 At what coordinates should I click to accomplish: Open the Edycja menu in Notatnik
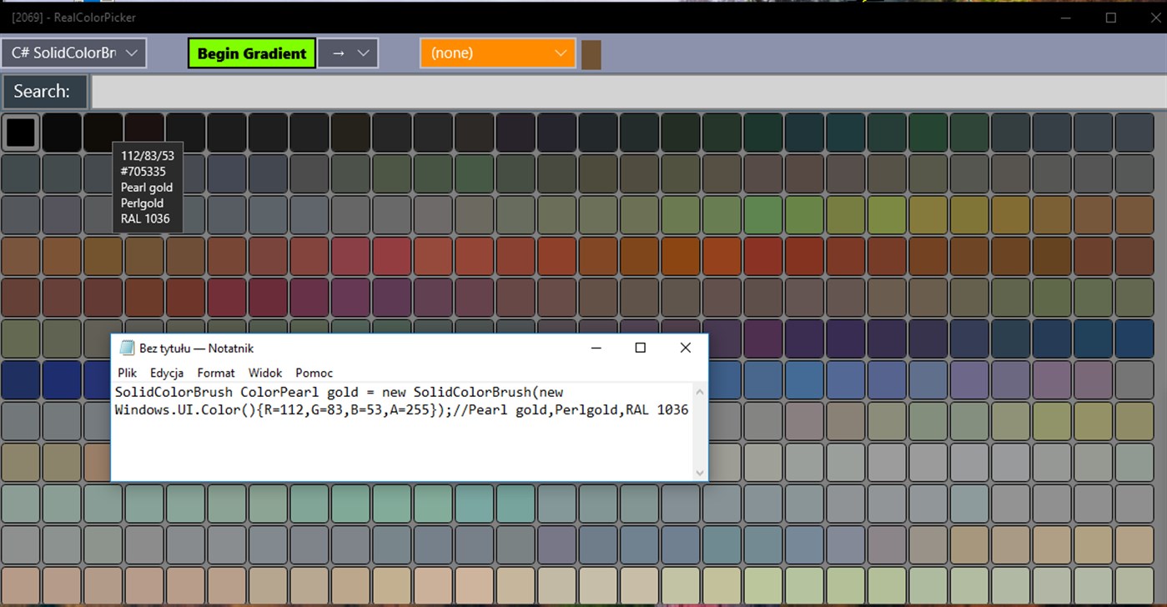tap(167, 373)
